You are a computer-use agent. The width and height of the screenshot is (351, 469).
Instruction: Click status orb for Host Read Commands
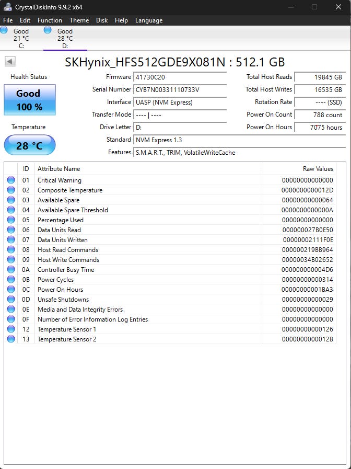click(x=11, y=249)
